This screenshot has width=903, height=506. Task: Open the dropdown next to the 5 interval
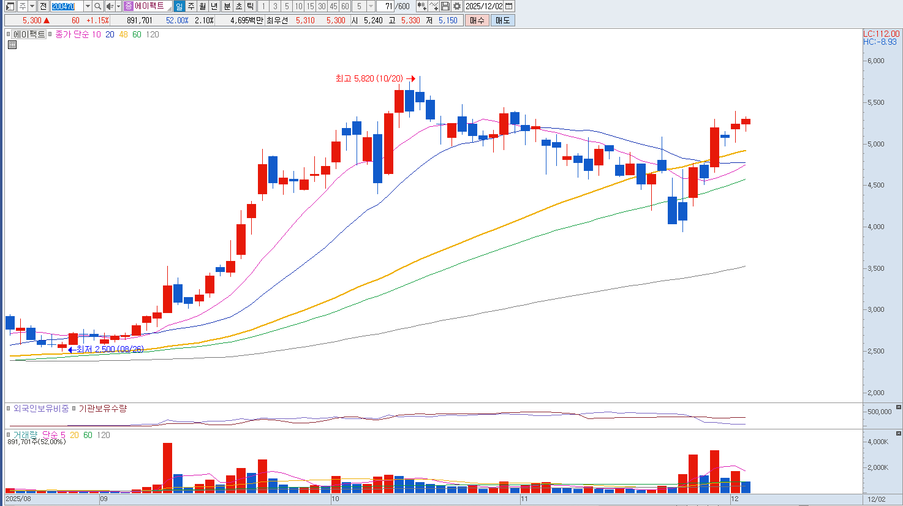(371, 6)
